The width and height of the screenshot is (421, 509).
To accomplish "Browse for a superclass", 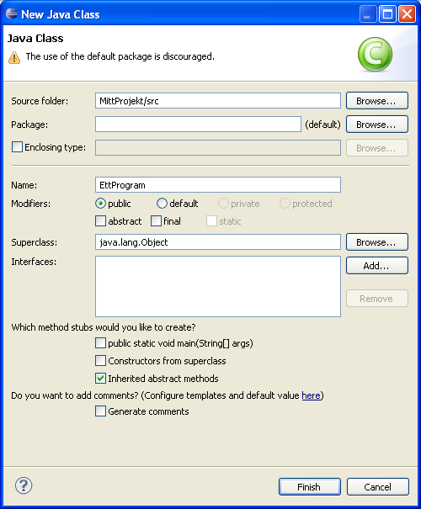I will (x=377, y=241).
